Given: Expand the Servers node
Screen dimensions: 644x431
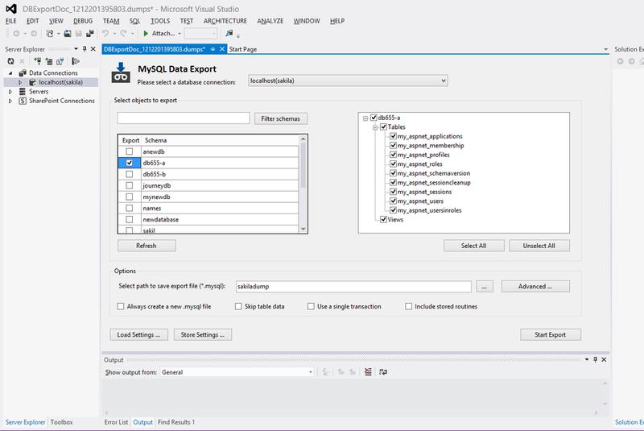Looking at the screenshot, I should [x=10, y=92].
